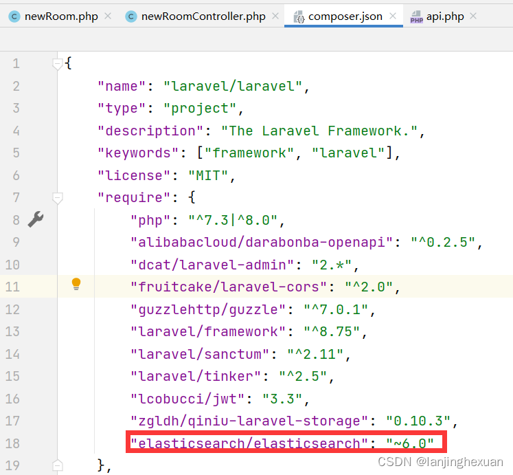Click the "~6.0" version value
Viewport: 513px width, 475px height.
click(x=410, y=443)
